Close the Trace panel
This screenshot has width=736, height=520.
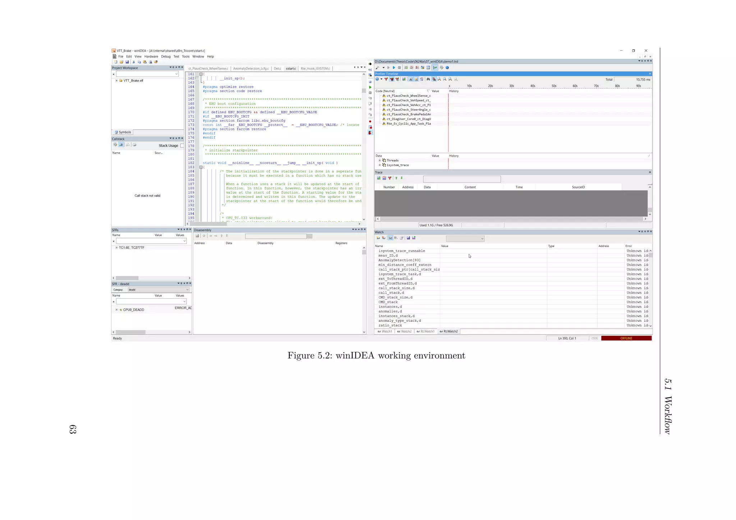coord(650,172)
